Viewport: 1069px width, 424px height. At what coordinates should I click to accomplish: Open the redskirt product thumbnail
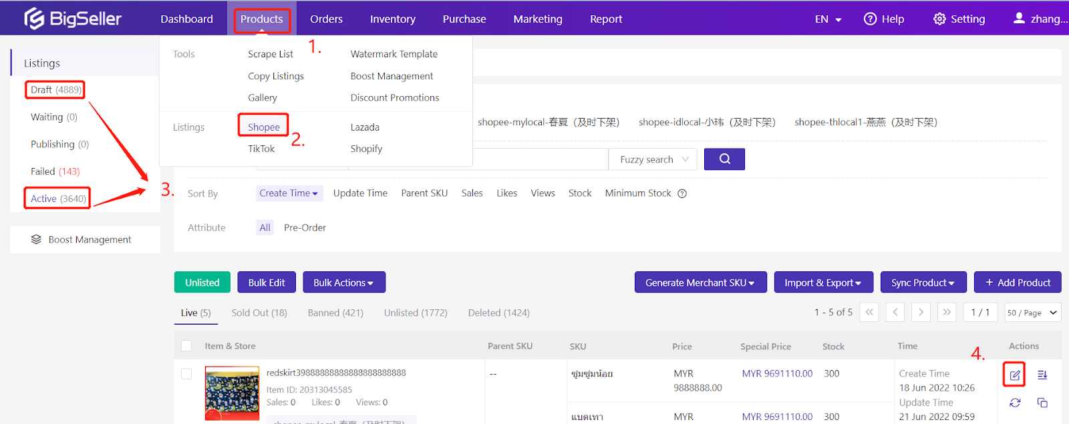point(232,393)
